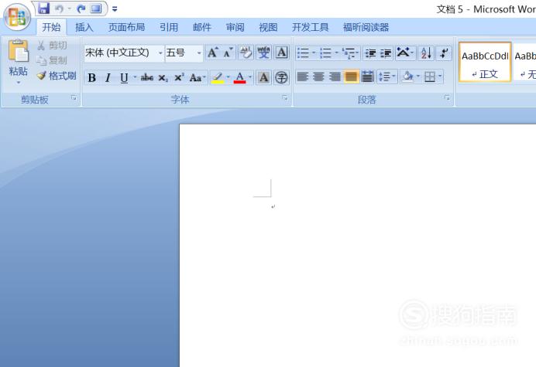Apply character border
This screenshot has width=536, height=367.
pos(281,53)
